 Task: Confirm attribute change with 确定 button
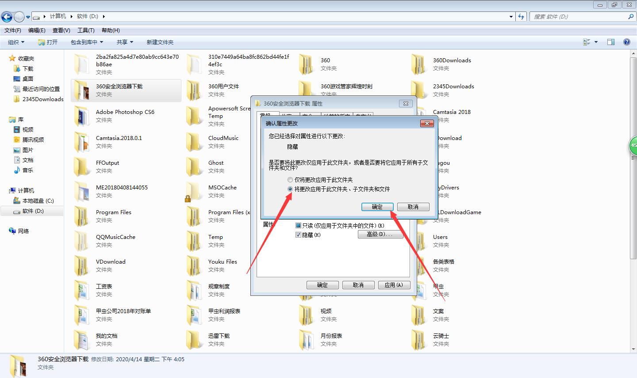(x=377, y=207)
